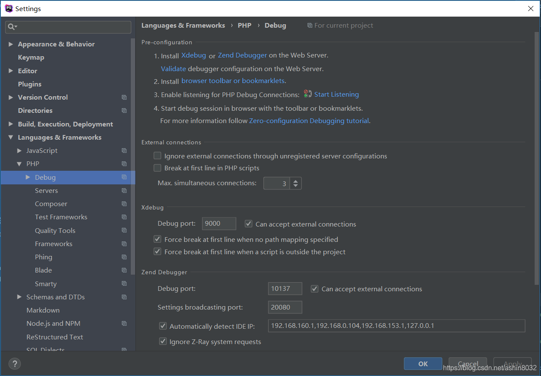Click PHP in the breadcrumb path
Image resolution: width=541 pixels, height=376 pixels.
click(x=245, y=26)
